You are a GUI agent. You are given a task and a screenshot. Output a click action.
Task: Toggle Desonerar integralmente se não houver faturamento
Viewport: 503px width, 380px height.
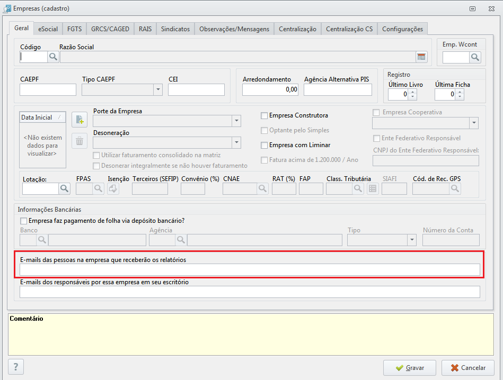[96, 166]
